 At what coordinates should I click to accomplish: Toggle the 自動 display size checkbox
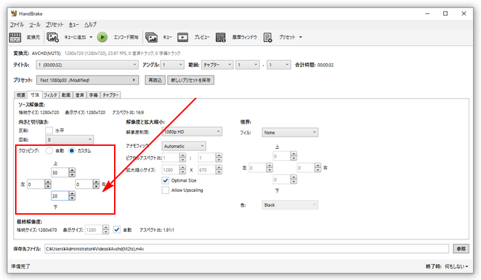117,230
